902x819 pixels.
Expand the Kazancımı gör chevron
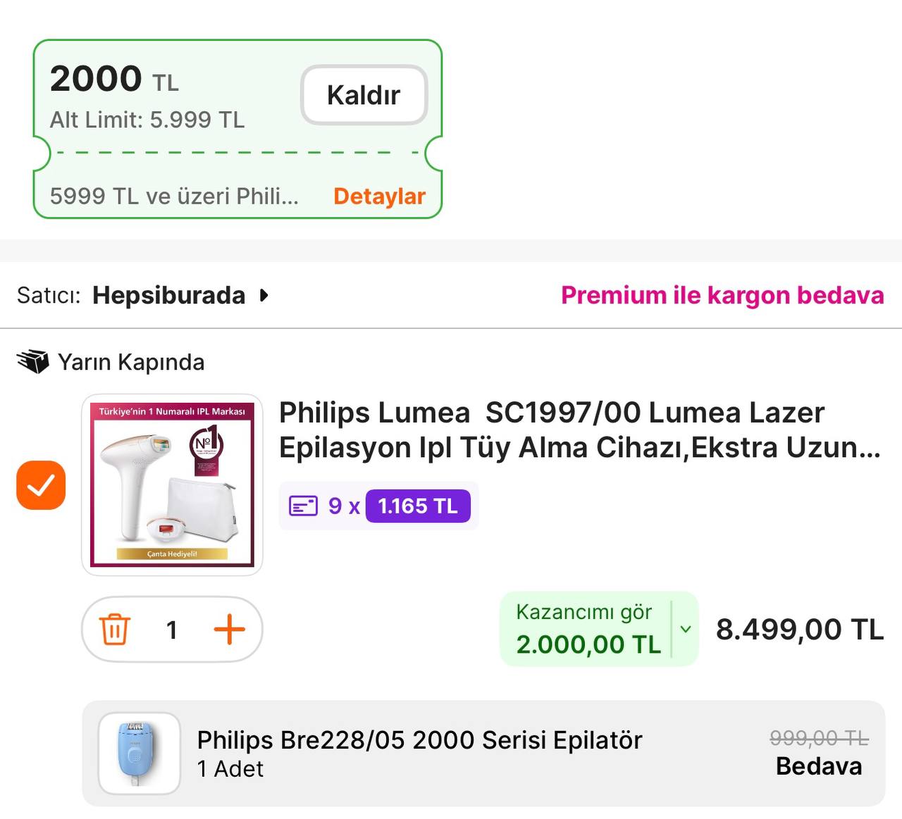point(685,629)
